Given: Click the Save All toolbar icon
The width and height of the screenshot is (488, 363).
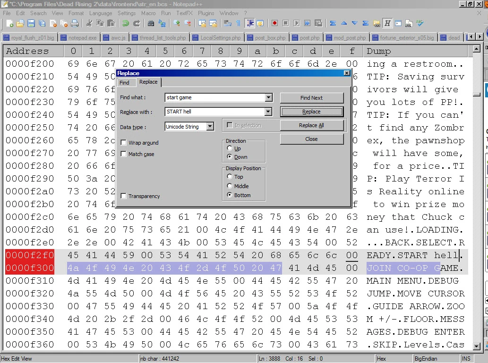Looking at the screenshot, I should 42,23.
